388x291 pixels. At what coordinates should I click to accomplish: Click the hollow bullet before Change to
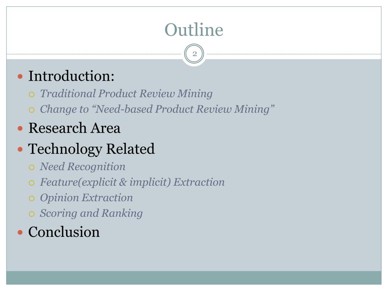(31, 110)
